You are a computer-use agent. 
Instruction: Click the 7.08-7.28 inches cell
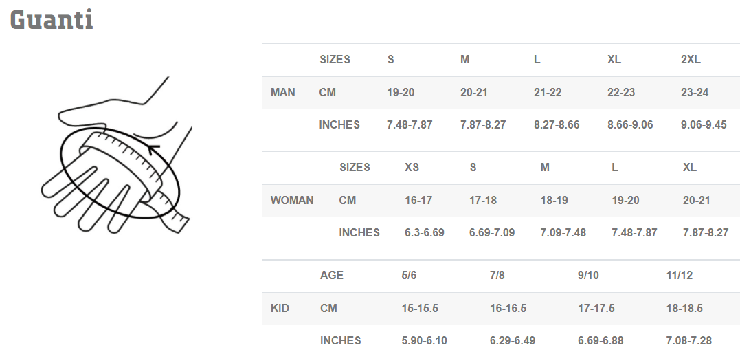click(x=689, y=340)
